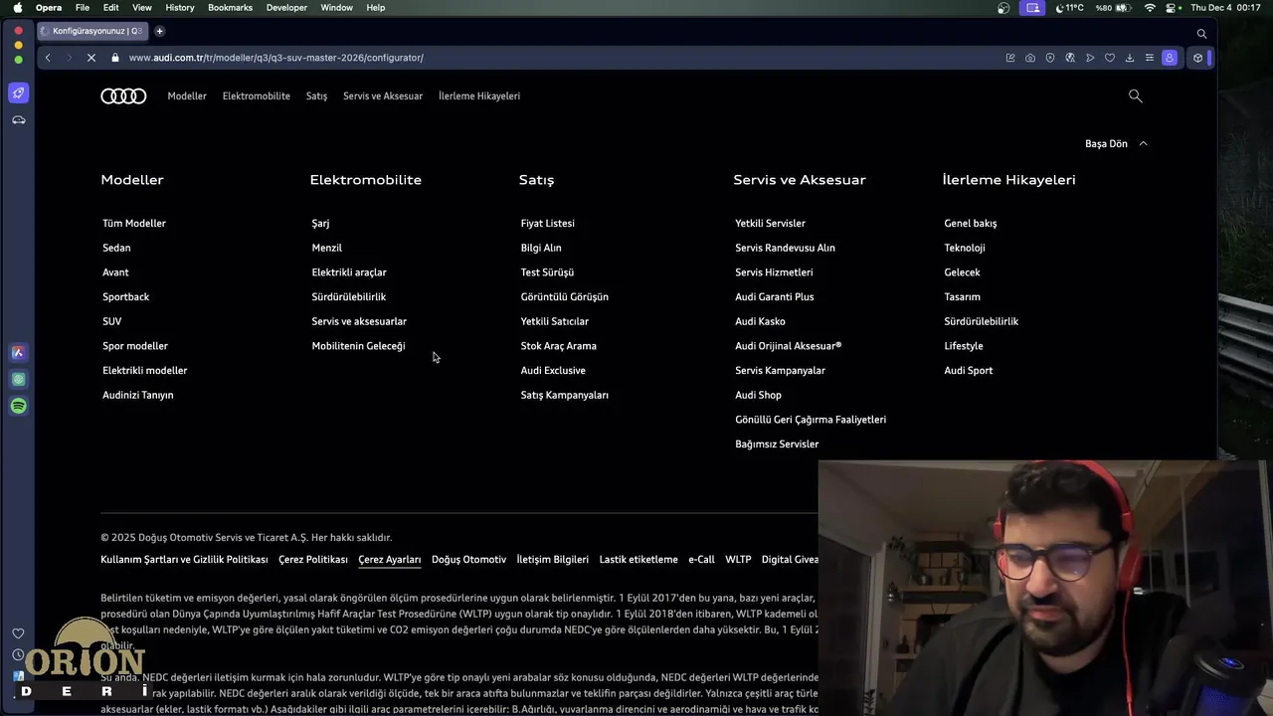Open the Şarj link
Viewport: 1273px width, 716px height.
[320, 224]
